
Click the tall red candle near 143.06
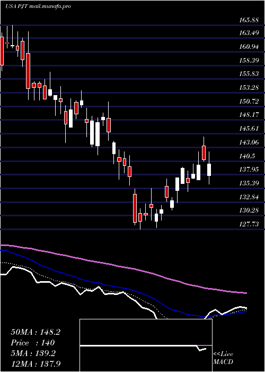pyautogui.click(x=204, y=153)
